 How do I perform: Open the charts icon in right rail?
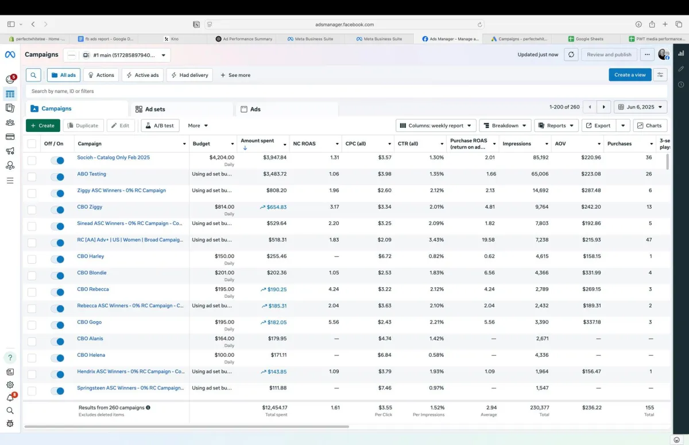point(681,53)
